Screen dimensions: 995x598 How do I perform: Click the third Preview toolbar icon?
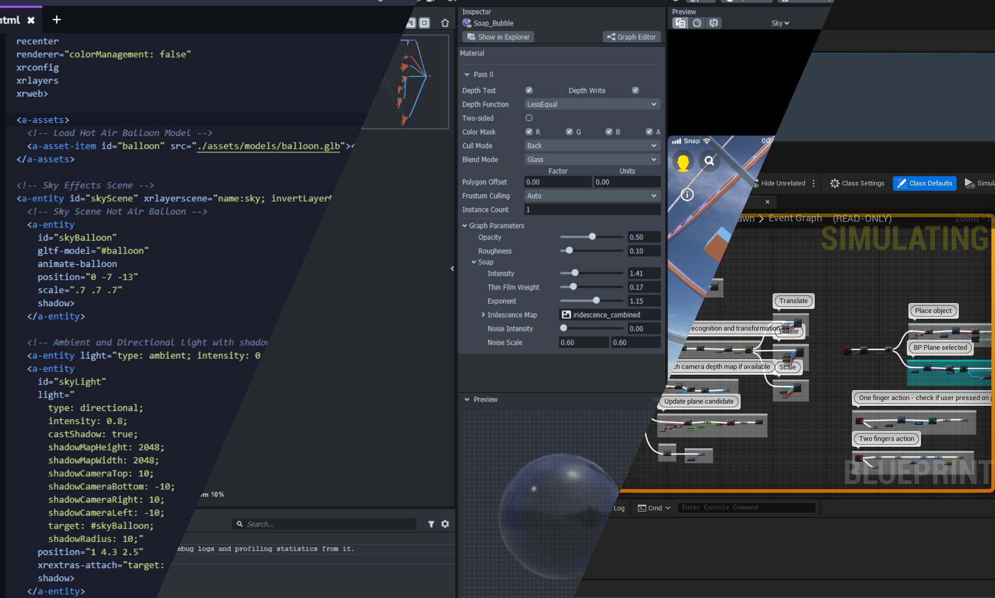pos(714,23)
